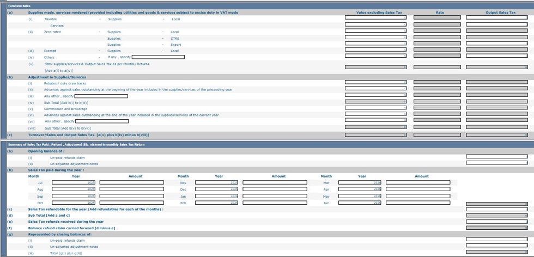Click 'Sales Tax paid during the year :' heading
Screen dimensions: 534x257
[x=56, y=170]
